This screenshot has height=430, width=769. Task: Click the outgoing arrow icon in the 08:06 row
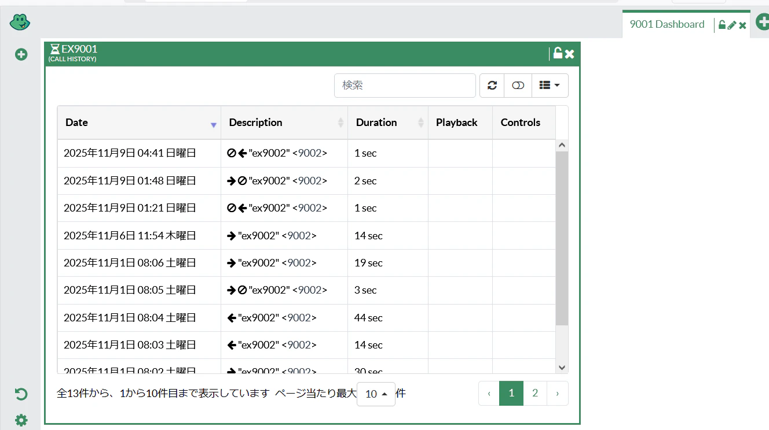(x=232, y=263)
